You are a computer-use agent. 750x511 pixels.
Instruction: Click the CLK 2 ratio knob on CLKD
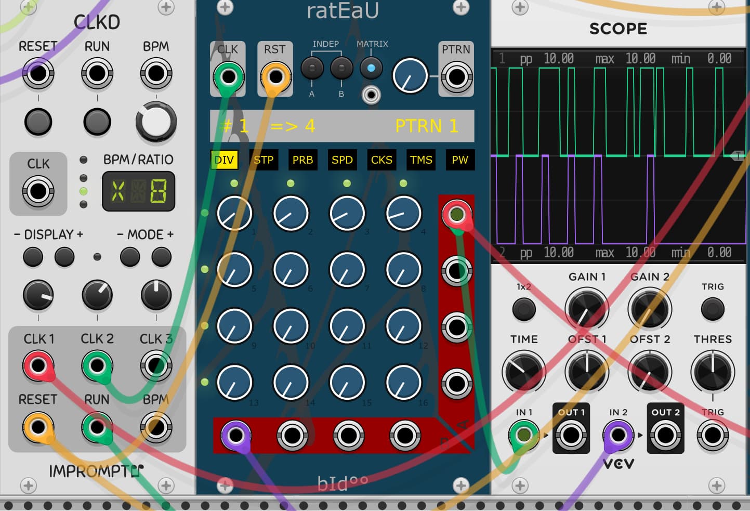click(x=97, y=295)
